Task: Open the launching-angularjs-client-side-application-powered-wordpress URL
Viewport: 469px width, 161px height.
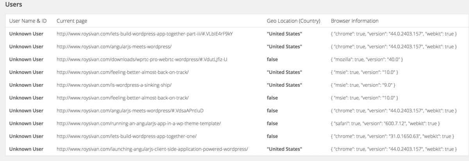Action: click(x=152, y=149)
